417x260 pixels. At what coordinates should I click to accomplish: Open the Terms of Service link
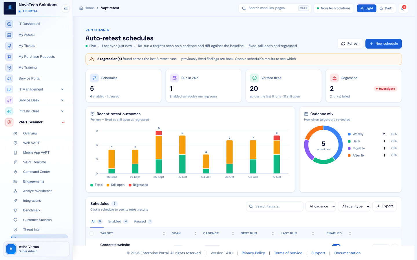point(288,253)
